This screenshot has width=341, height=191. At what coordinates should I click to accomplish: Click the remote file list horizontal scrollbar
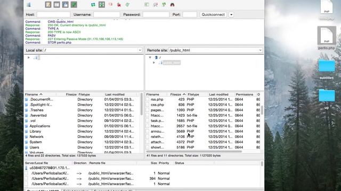pyautogui.click(x=194, y=151)
